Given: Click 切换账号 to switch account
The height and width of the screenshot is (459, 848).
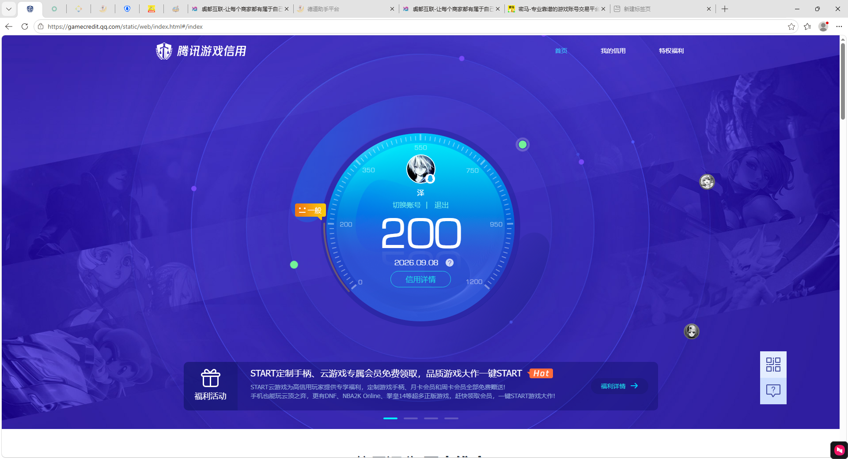Looking at the screenshot, I should (407, 205).
